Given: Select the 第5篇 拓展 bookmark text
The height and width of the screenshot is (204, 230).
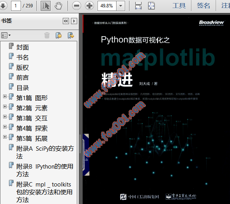Looking at the screenshot, I should [32, 138].
